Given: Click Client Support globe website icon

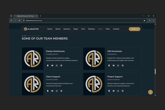Looking at the screenshot, I should click(x=61, y=91).
